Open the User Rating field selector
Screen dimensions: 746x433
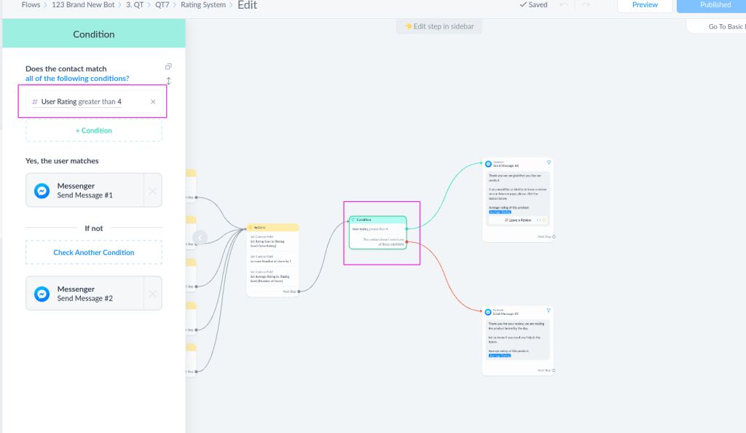click(x=58, y=102)
